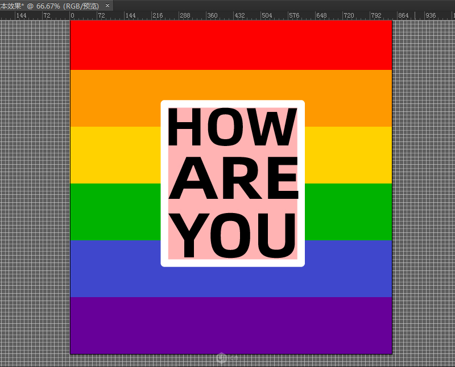Close the document tab with the x
Screen dimensions: 455x367
[107, 5]
